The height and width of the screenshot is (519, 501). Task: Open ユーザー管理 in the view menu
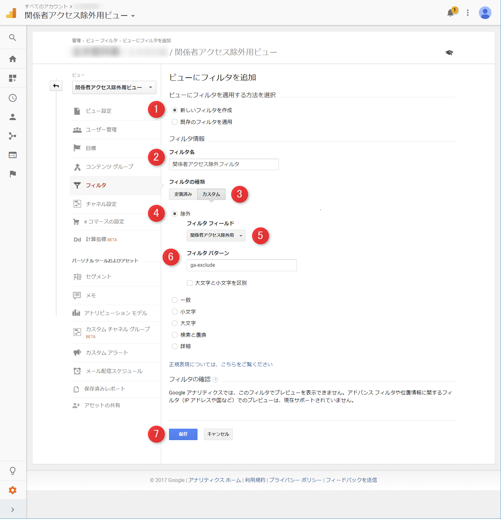click(x=101, y=130)
